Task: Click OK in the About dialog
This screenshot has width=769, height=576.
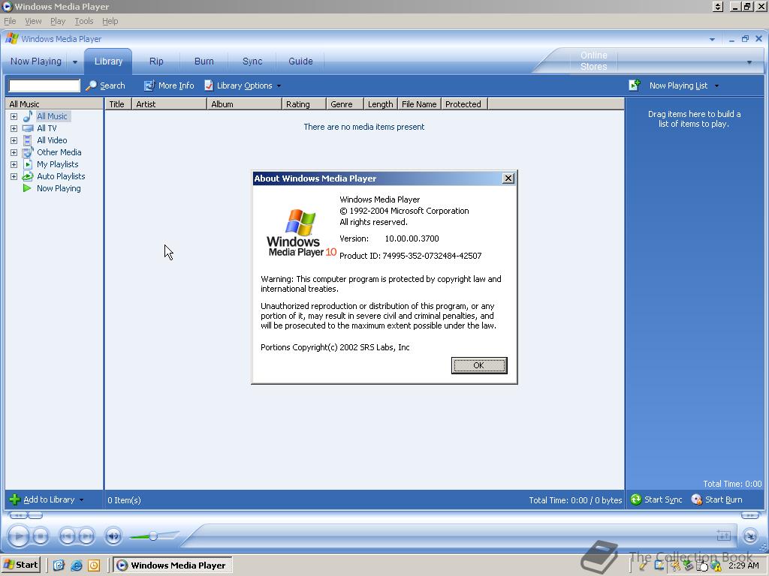Action: (479, 365)
